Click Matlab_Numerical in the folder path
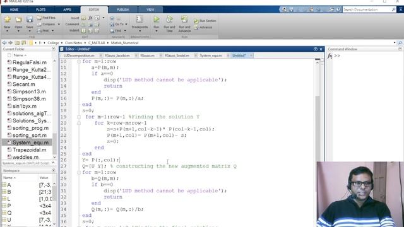The image size is (404, 227). tap(125, 43)
